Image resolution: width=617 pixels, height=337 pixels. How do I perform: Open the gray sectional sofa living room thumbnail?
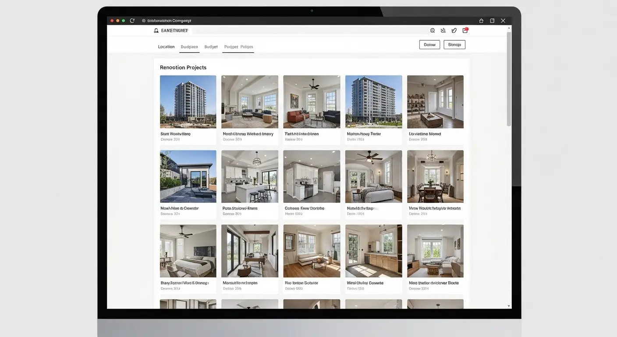coord(250,102)
